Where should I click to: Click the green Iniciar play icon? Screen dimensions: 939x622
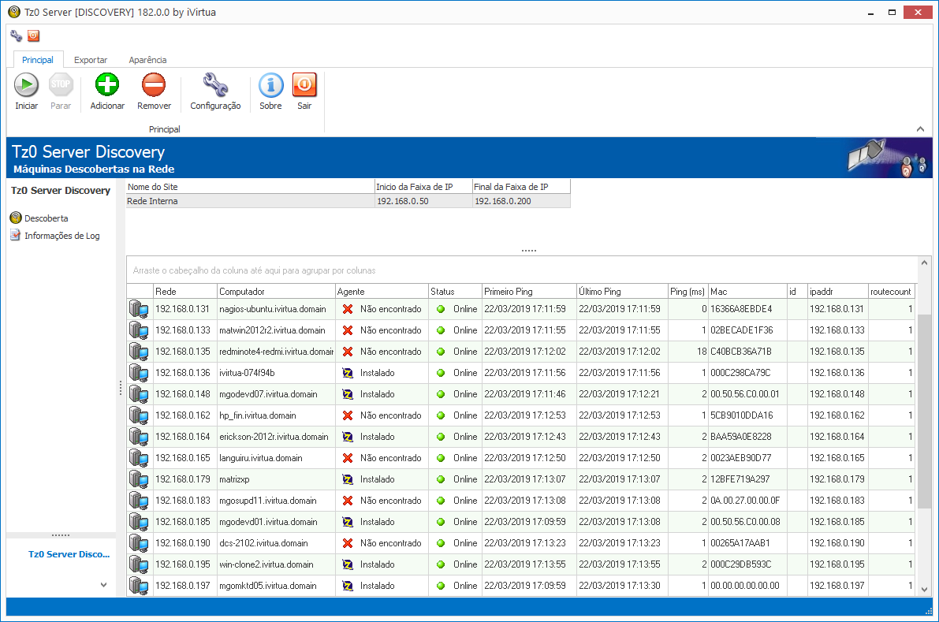click(x=26, y=85)
